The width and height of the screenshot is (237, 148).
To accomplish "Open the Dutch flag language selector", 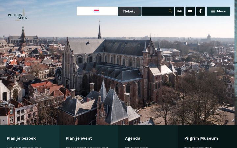I will pyautogui.click(x=97, y=11).
